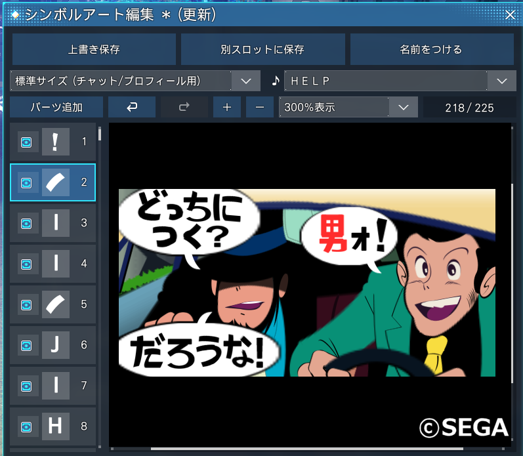Image resolution: width=523 pixels, height=456 pixels.
Task: Click the 名前をつける name button
Action: (x=432, y=49)
